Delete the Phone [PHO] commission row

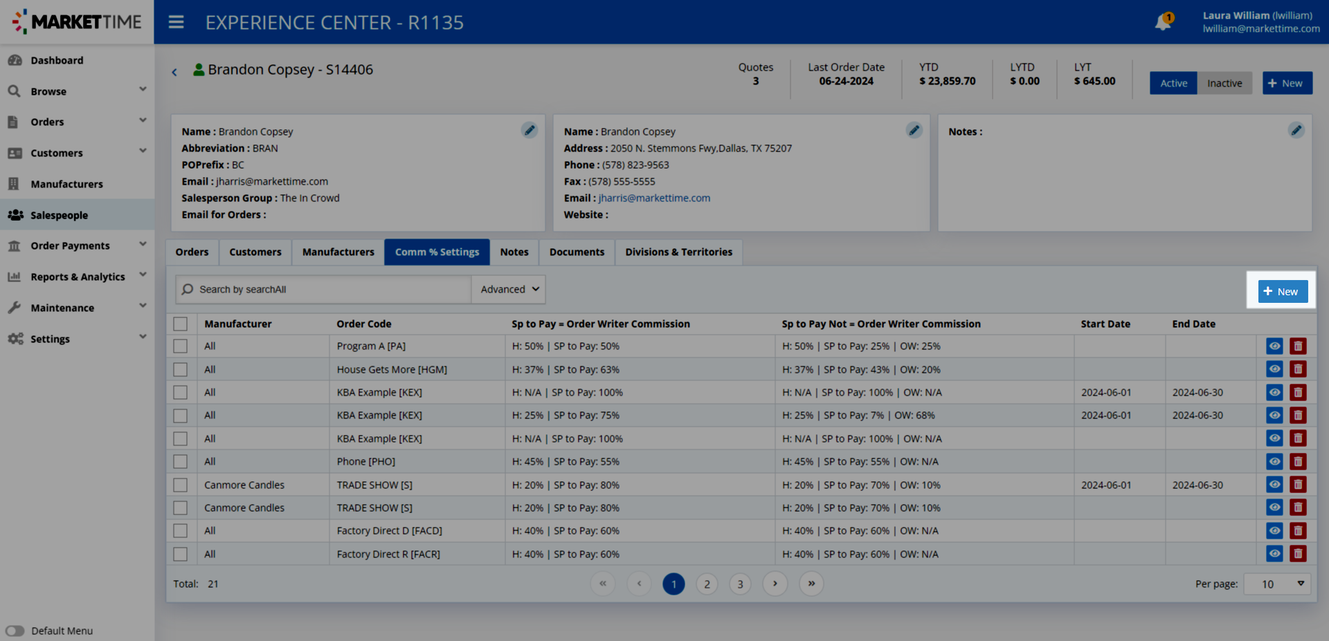pos(1298,462)
